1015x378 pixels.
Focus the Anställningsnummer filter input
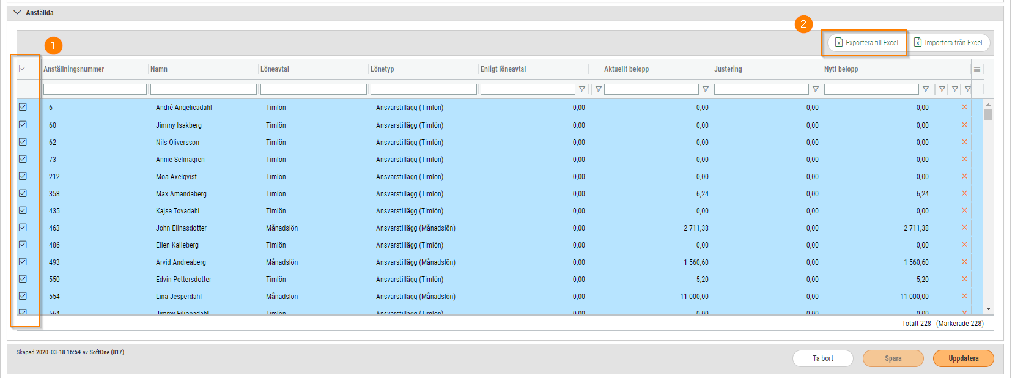coord(95,89)
